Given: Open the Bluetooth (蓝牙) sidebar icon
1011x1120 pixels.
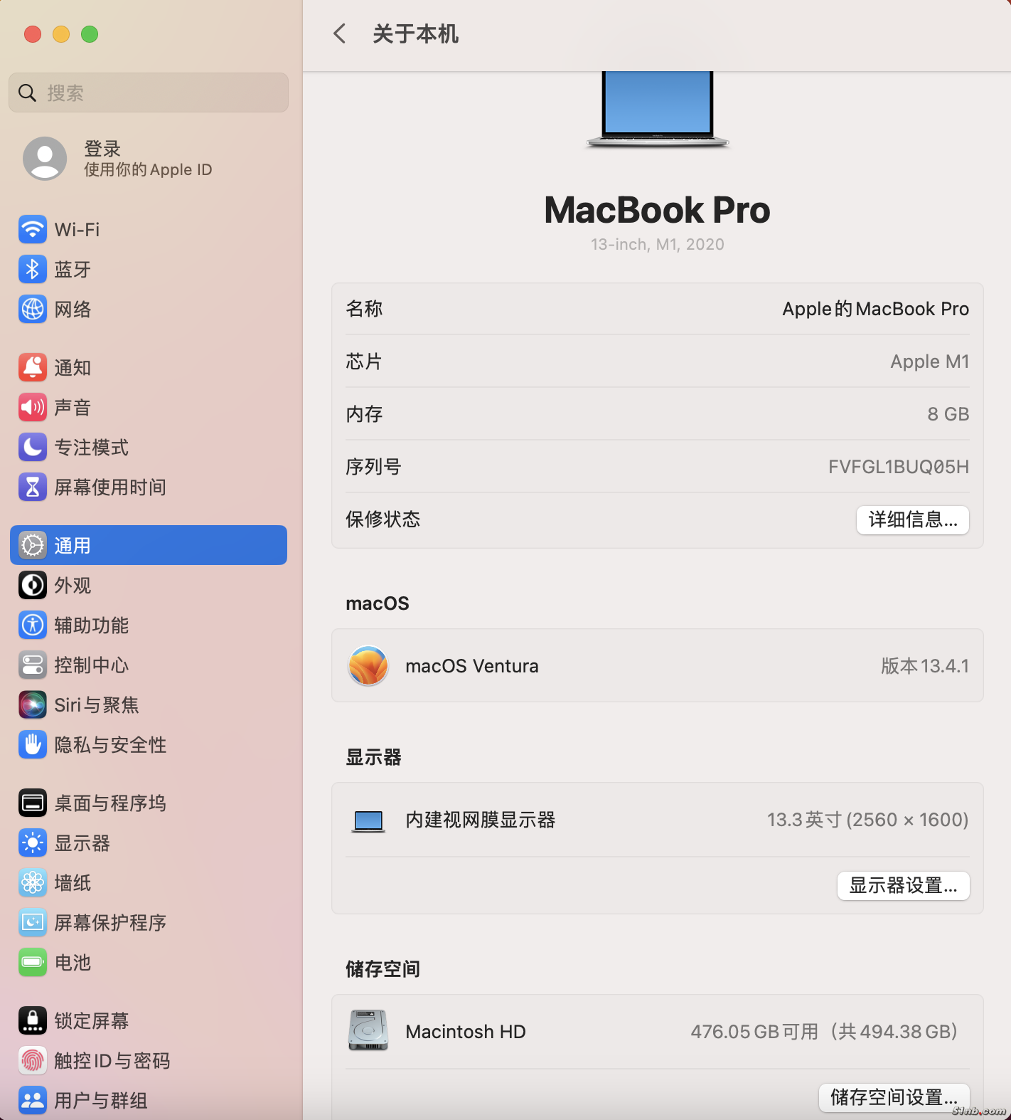Looking at the screenshot, I should [33, 269].
